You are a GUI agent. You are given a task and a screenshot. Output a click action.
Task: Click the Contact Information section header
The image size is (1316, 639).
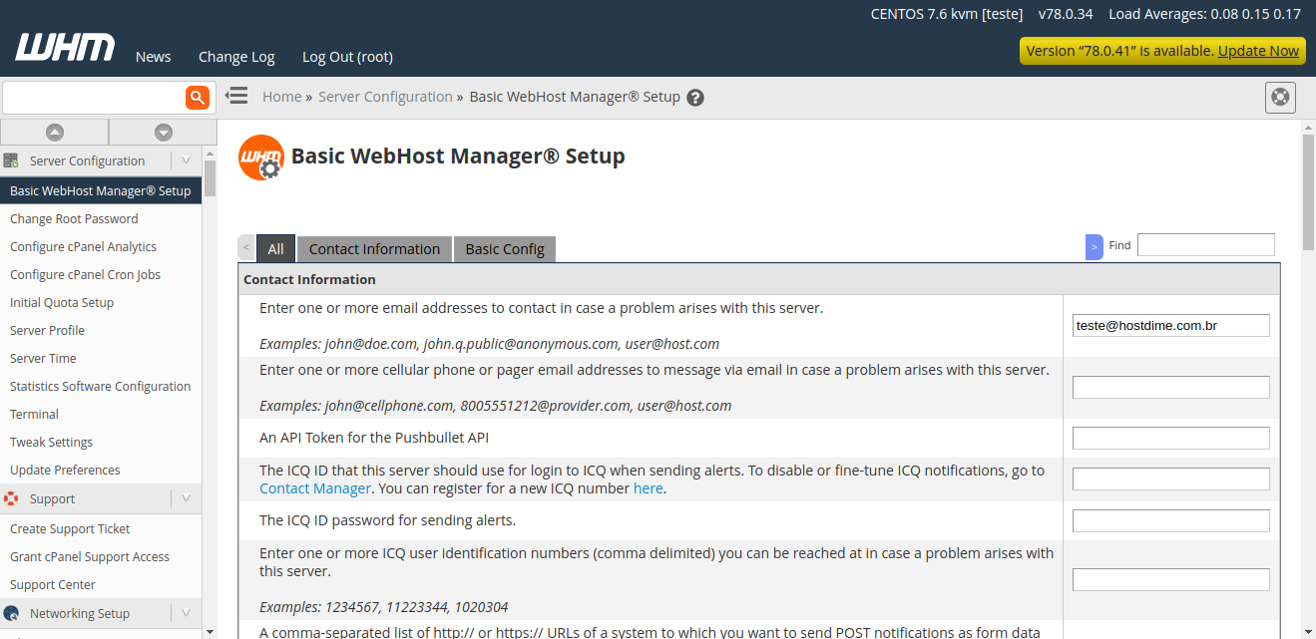tap(758, 279)
